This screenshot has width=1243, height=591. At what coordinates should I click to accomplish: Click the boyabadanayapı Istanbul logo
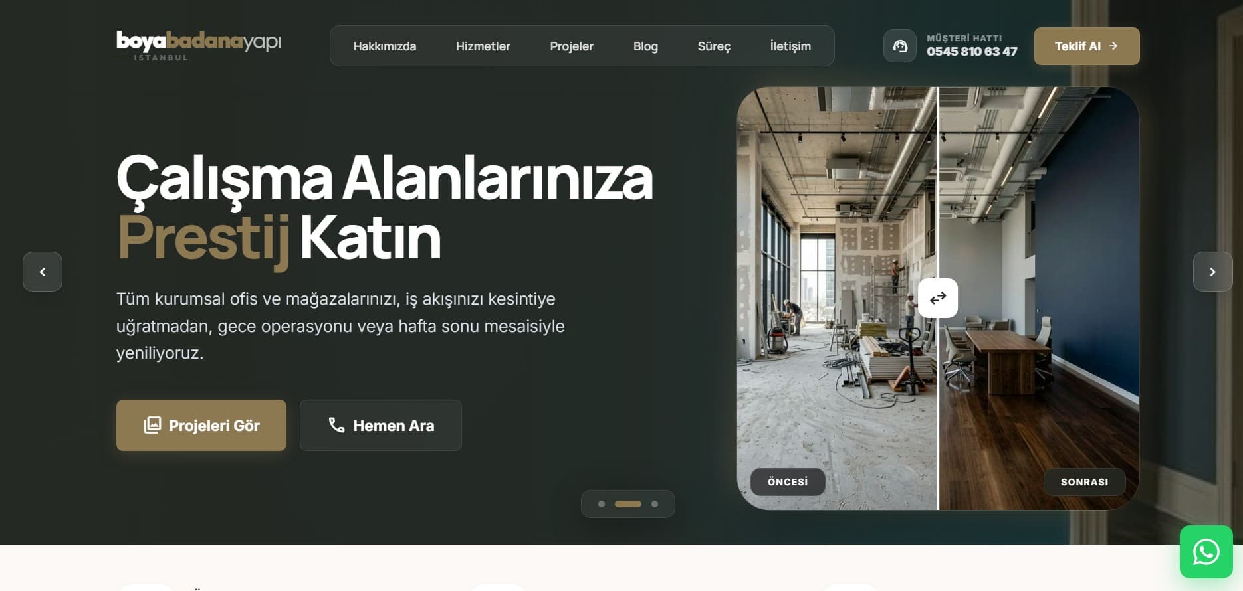point(199,45)
